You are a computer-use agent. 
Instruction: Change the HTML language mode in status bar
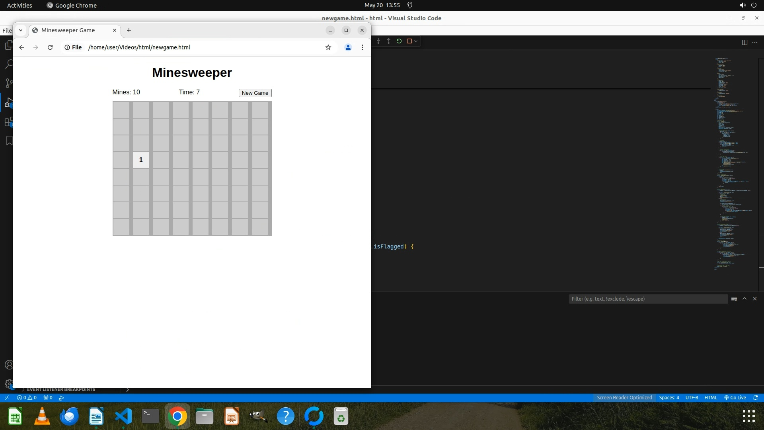(711, 398)
